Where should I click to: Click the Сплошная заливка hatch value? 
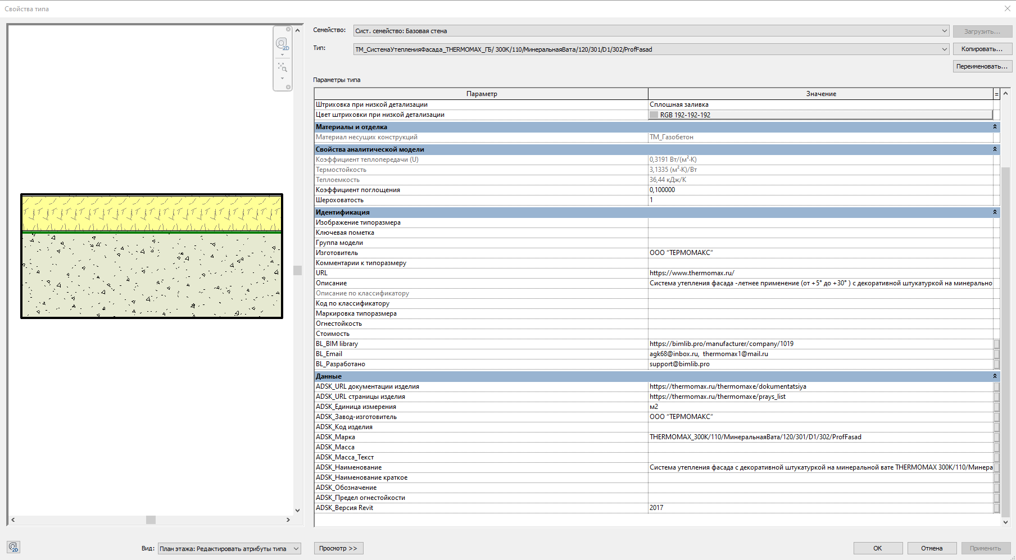point(679,104)
